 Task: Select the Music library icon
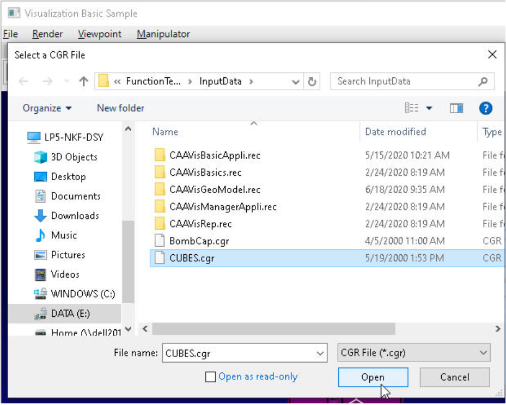(40, 235)
